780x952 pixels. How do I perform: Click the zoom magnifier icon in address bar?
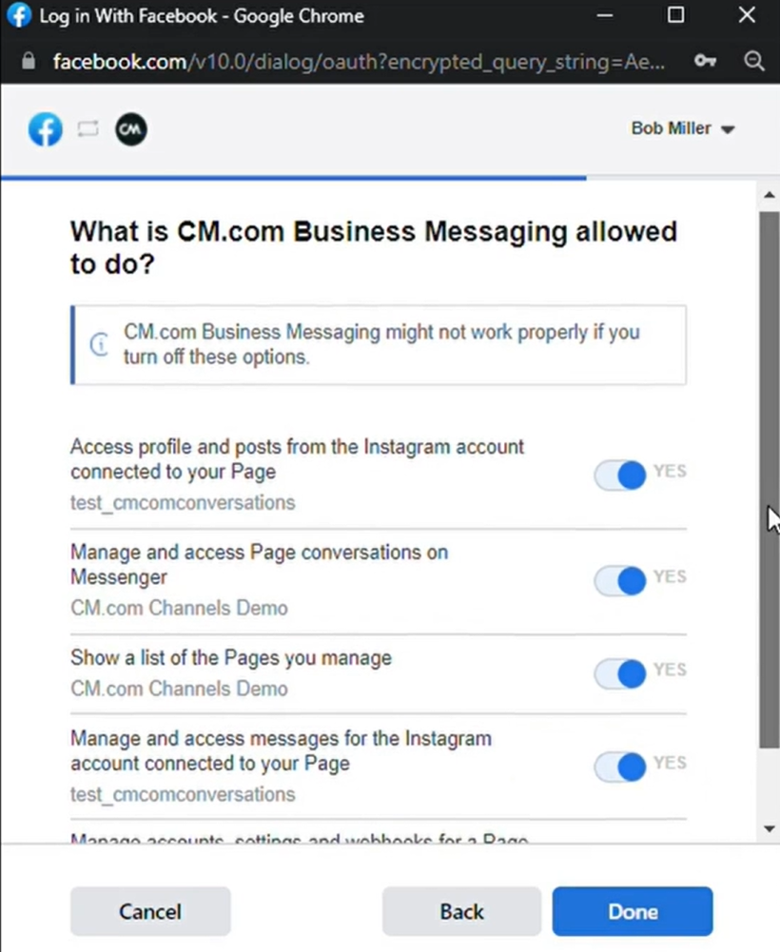pos(754,62)
